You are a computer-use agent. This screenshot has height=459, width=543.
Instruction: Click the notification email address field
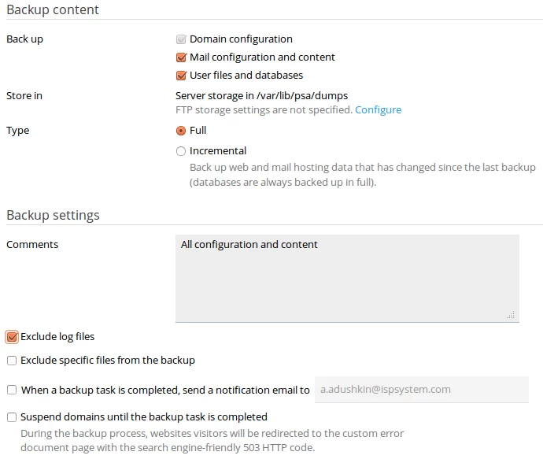tap(422, 390)
